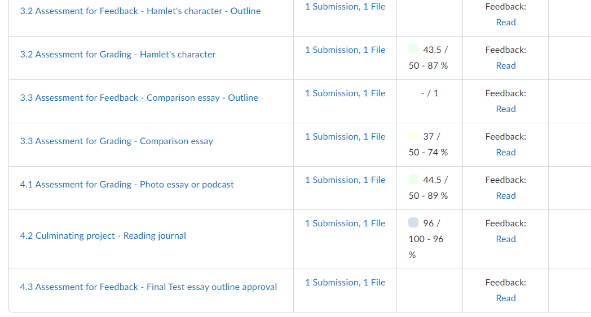Screen dimensions: 591x317
Task: Open the 3.2 Hamlet's character Outline assignment
Action: click(x=140, y=11)
